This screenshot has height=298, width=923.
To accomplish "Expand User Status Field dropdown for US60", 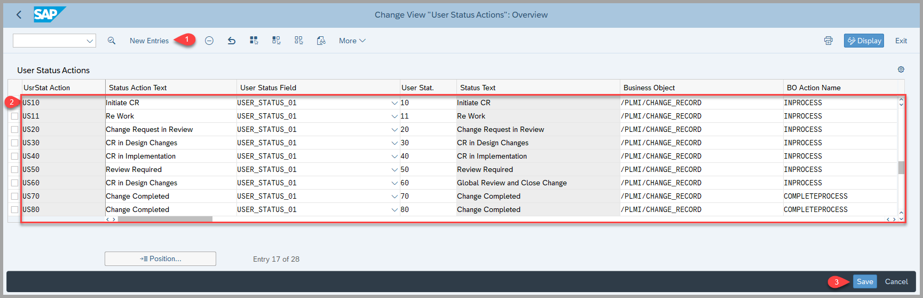I will (x=395, y=183).
